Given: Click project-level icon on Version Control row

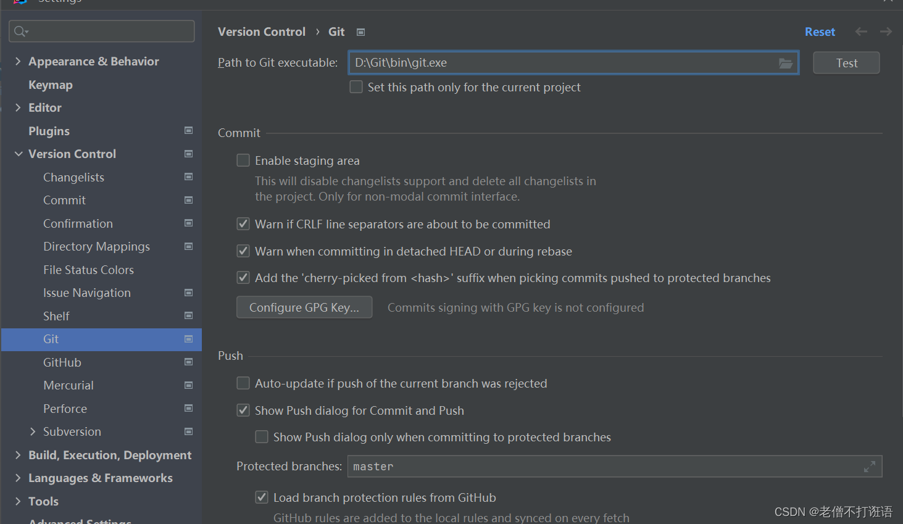Looking at the screenshot, I should coord(189,154).
